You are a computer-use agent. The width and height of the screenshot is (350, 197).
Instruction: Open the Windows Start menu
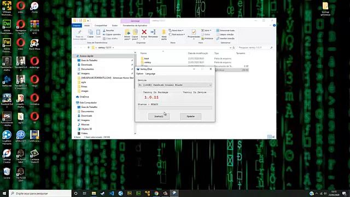pos(4,193)
